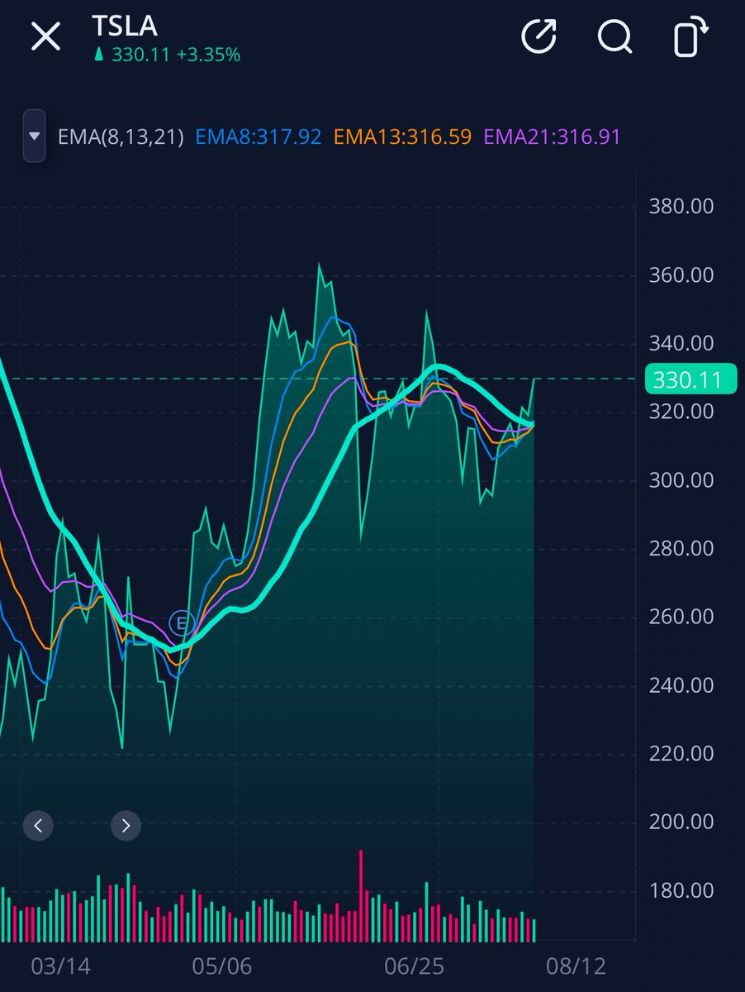This screenshot has width=745, height=992.
Task: Move chart right with next arrow
Action: point(126,825)
